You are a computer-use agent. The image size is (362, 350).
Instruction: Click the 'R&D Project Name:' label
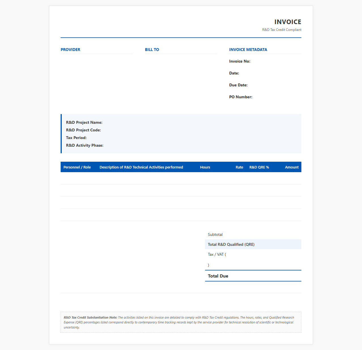(84, 122)
